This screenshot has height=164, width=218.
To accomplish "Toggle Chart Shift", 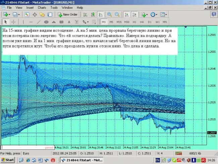I will [134, 14].
